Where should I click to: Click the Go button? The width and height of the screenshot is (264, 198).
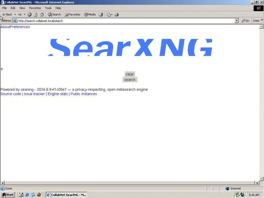point(245,21)
